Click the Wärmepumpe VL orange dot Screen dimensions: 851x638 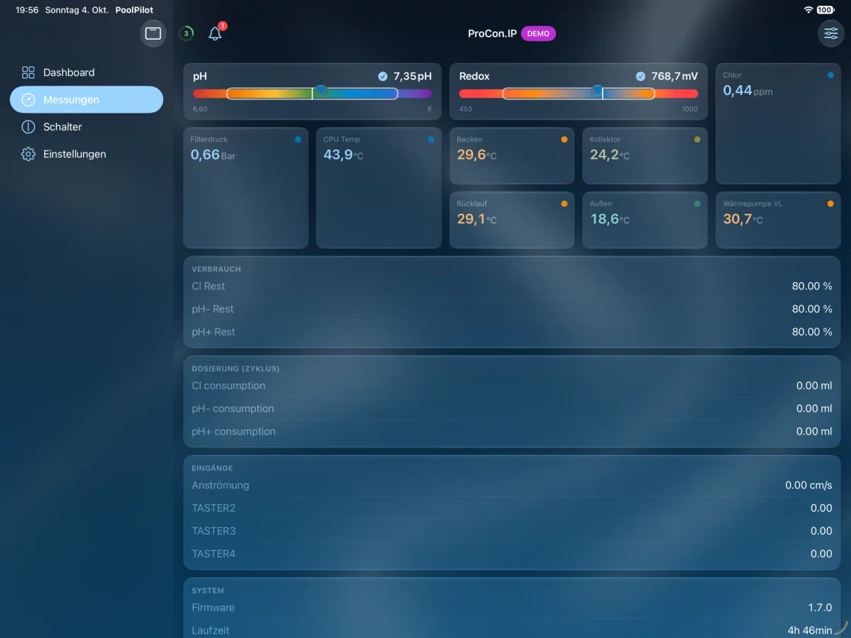tap(830, 203)
